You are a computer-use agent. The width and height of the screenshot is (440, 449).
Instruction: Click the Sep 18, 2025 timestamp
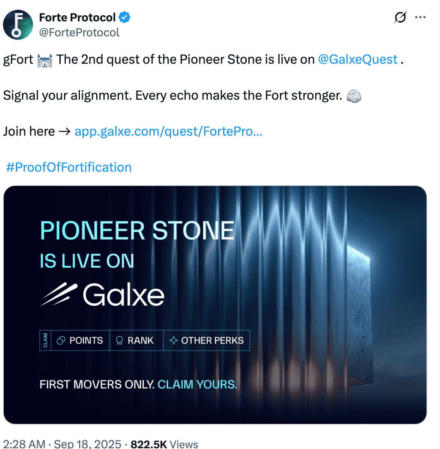click(88, 444)
